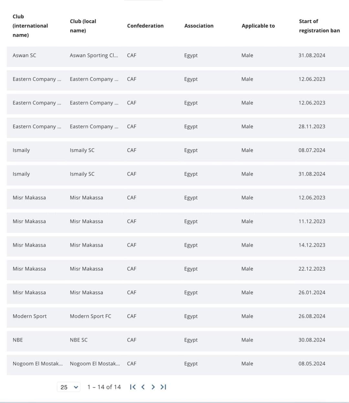Jump to last page of results

pyautogui.click(x=164, y=387)
